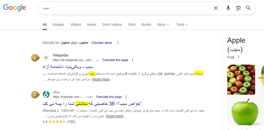Click the Choose area link
The height and width of the screenshot is (130, 264).
click(x=101, y=43)
